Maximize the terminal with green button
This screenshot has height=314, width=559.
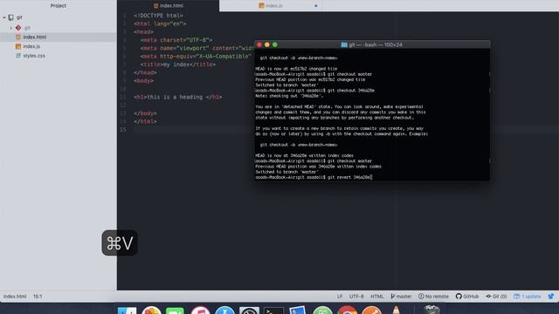coord(275,44)
